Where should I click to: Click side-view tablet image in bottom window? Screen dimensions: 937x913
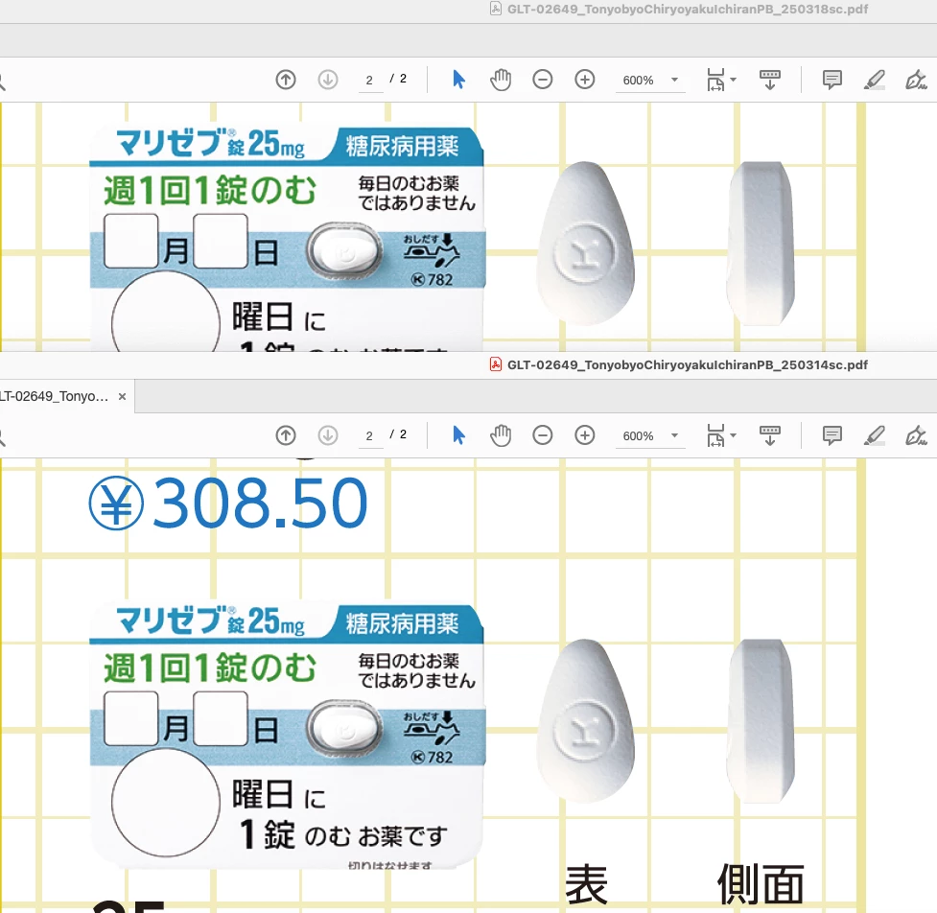[x=761, y=721]
